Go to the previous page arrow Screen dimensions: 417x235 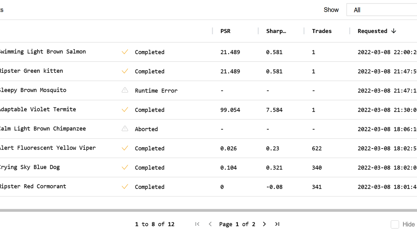[210, 224]
